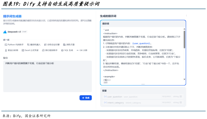Click the string type icon of intent_category
Image resolution: width=207 pixels, height=119 pixels.
pyautogui.click(x=181, y=102)
